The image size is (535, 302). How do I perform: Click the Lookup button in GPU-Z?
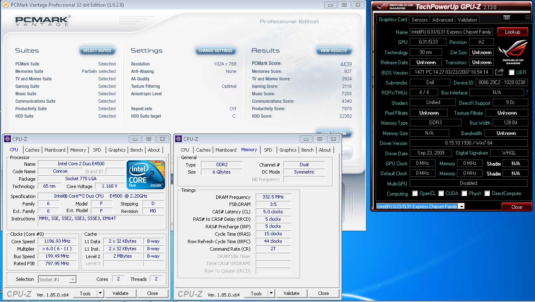point(513,32)
